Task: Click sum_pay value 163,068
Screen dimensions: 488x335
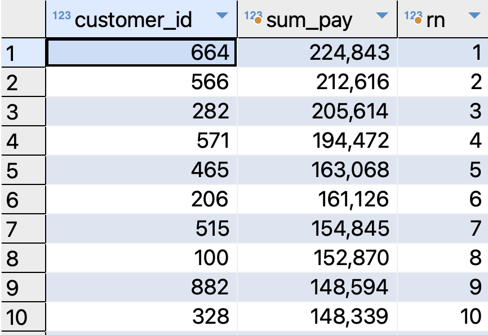Action: (x=350, y=170)
